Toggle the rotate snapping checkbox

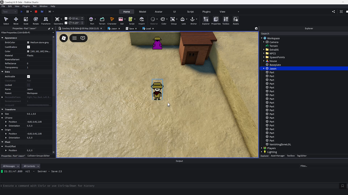[x=66, y=23]
